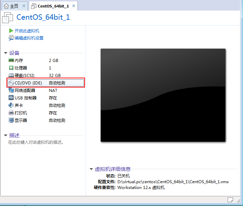Switch to the CentOS_64bit_1 tab
The height and width of the screenshot is (206, 243).
point(53,6)
